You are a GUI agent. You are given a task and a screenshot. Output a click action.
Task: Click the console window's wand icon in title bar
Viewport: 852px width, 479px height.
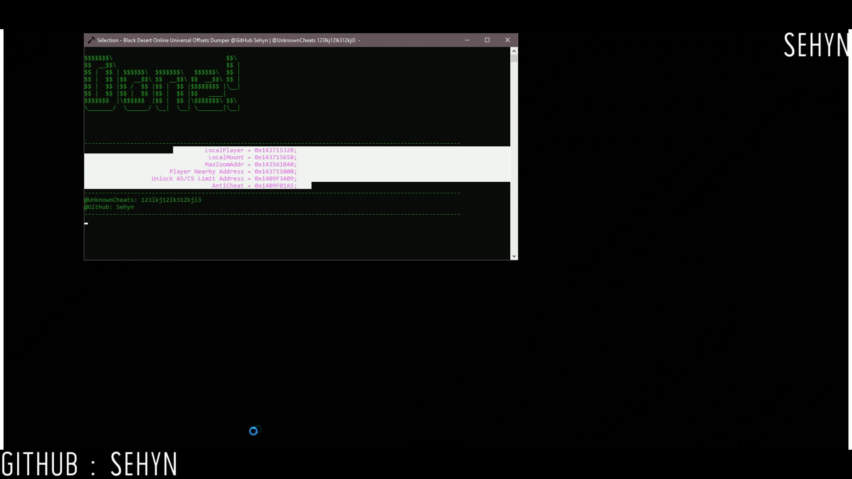point(91,40)
